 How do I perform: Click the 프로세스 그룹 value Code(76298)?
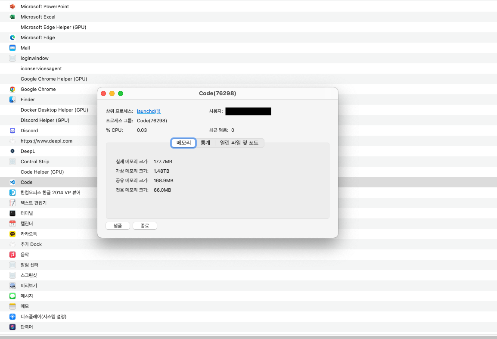click(152, 121)
